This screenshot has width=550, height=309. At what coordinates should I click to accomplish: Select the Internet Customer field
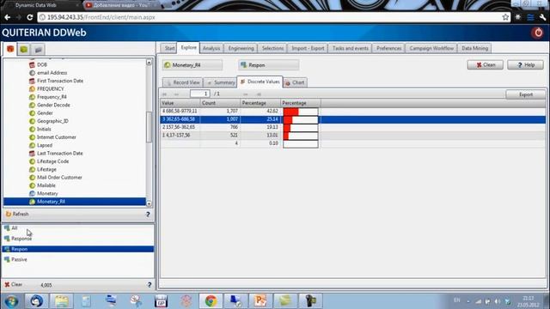pos(56,137)
